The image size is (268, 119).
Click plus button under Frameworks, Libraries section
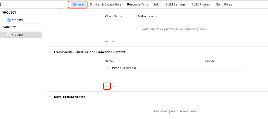107,86
